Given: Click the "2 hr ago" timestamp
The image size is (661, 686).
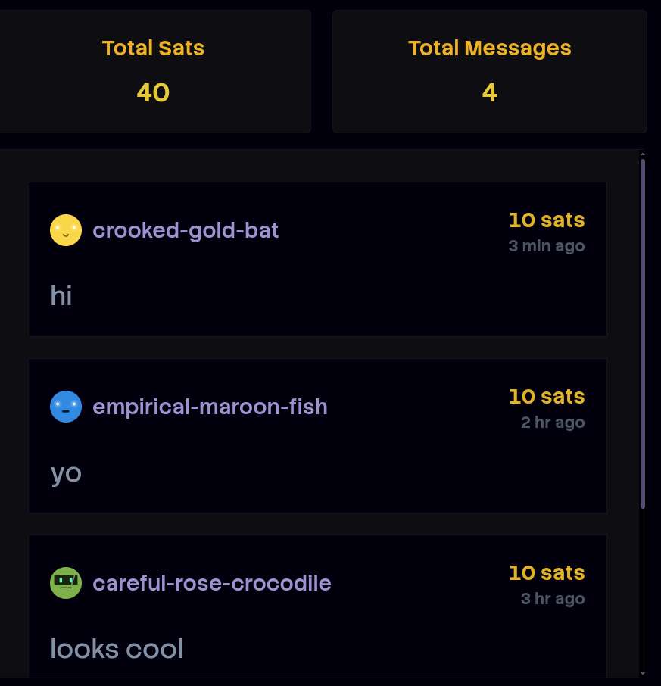Looking at the screenshot, I should pyautogui.click(x=552, y=423).
